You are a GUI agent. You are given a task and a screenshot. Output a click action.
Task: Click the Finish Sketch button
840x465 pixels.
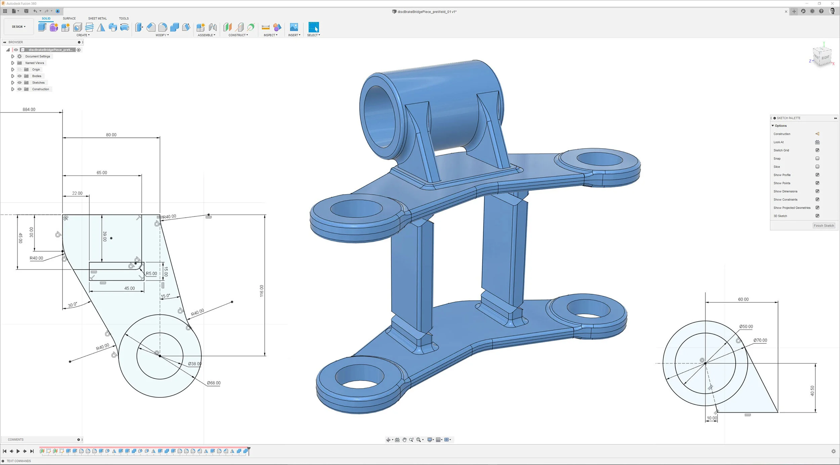point(824,226)
